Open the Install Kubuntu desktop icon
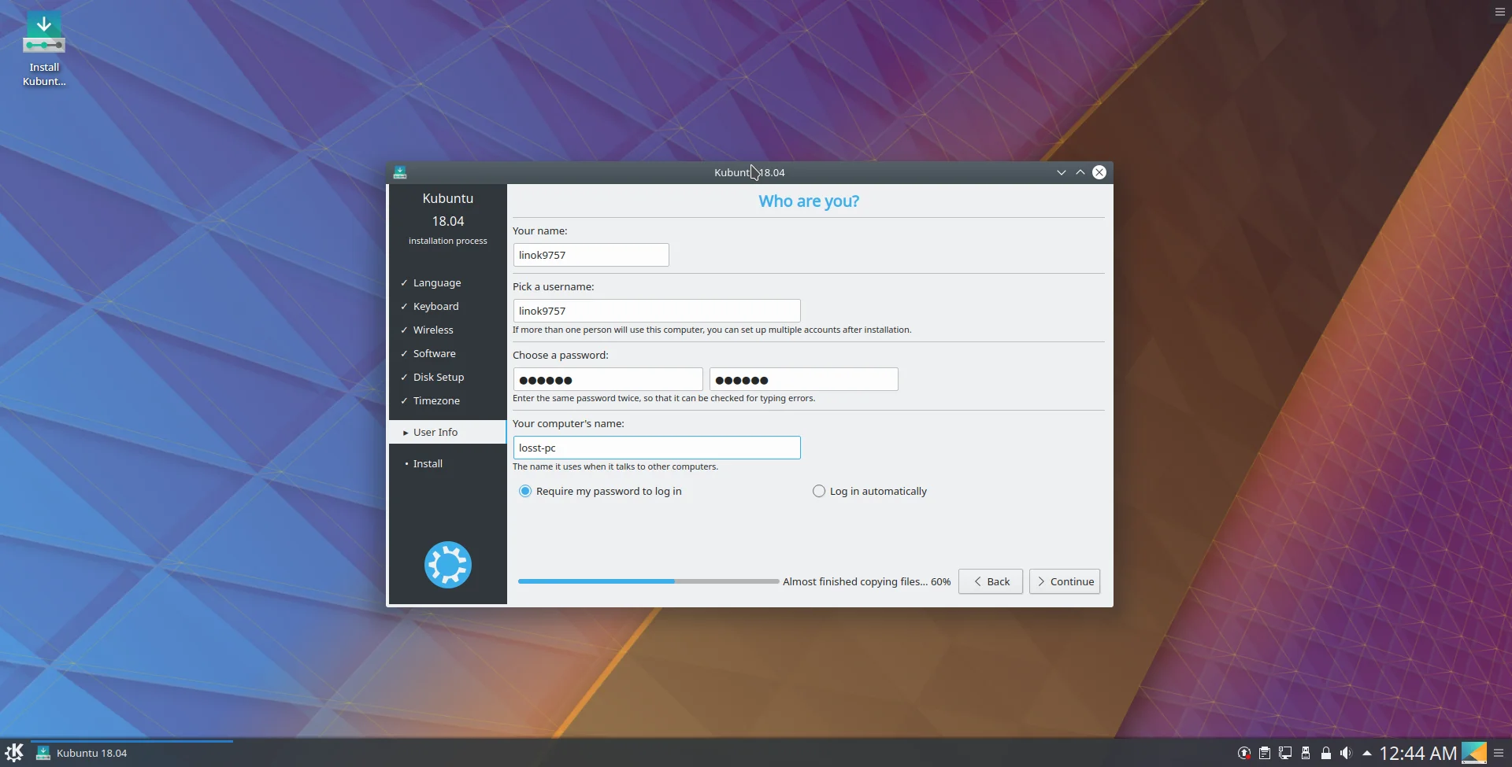The width and height of the screenshot is (1512, 767). (44, 48)
